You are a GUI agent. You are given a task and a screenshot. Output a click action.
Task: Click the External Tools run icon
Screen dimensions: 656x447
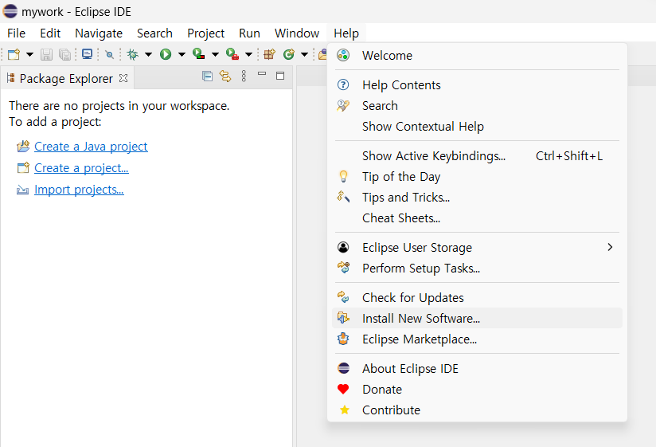pyautogui.click(x=232, y=54)
